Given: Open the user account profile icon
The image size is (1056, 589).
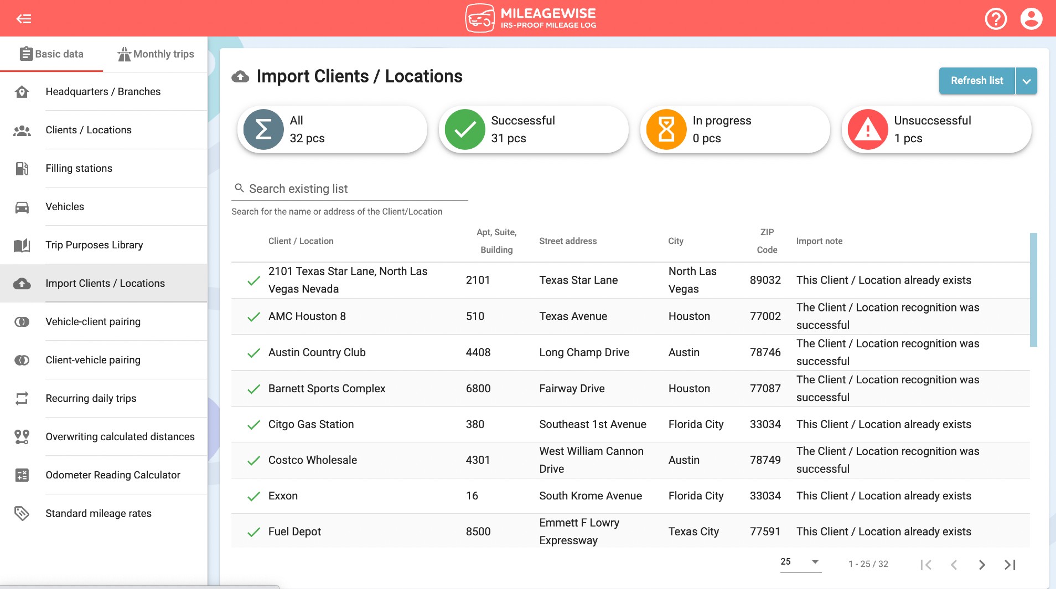Looking at the screenshot, I should pyautogui.click(x=1031, y=19).
